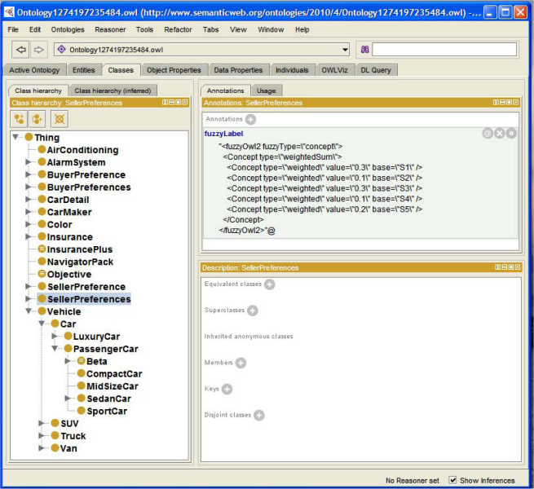Click the Add subclass icon
This screenshot has height=489, width=534.
pyautogui.click(x=19, y=119)
